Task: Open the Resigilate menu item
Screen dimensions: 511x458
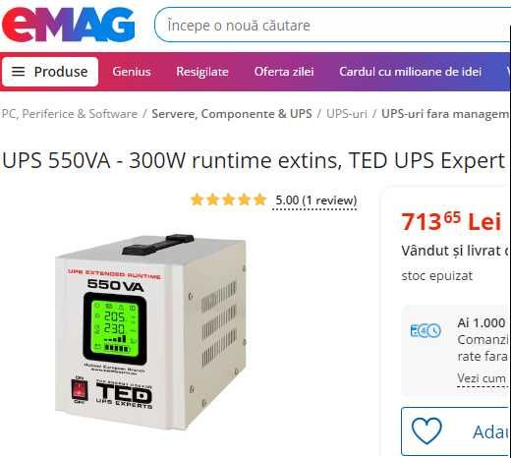Action: (x=202, y=72)
